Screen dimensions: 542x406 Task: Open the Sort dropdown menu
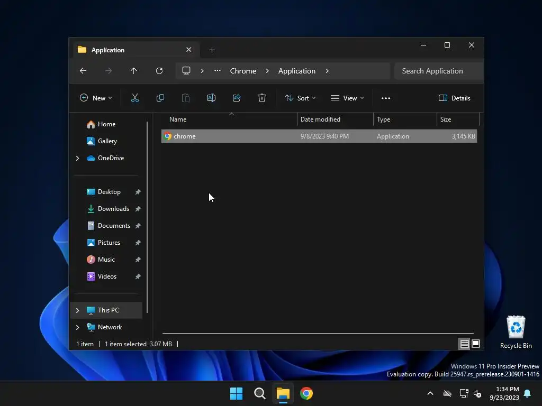point(300,98)
